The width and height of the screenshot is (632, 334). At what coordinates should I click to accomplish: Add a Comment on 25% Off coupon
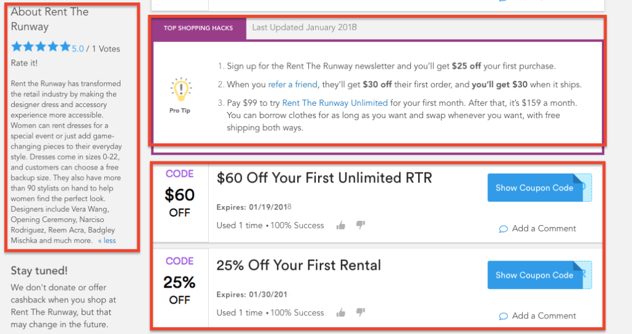(544, 315)
